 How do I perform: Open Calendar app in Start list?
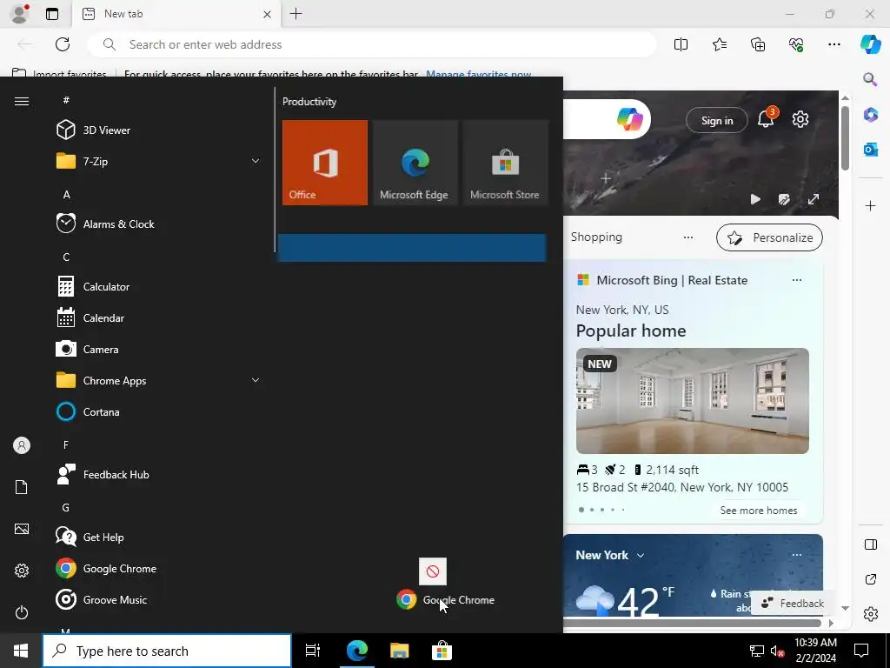click(159, 318)
